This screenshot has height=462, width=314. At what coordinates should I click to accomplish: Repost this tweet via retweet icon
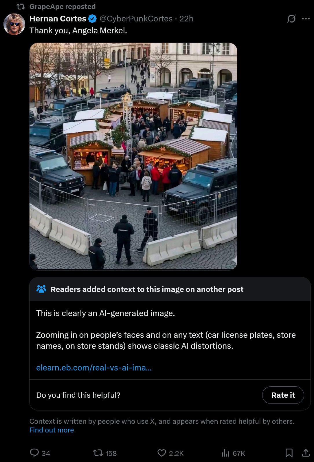pyautogui.click(x=98, y=453)
